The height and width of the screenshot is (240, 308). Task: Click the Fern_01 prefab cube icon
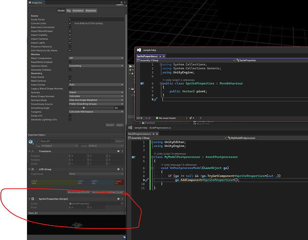coord(30,141)
